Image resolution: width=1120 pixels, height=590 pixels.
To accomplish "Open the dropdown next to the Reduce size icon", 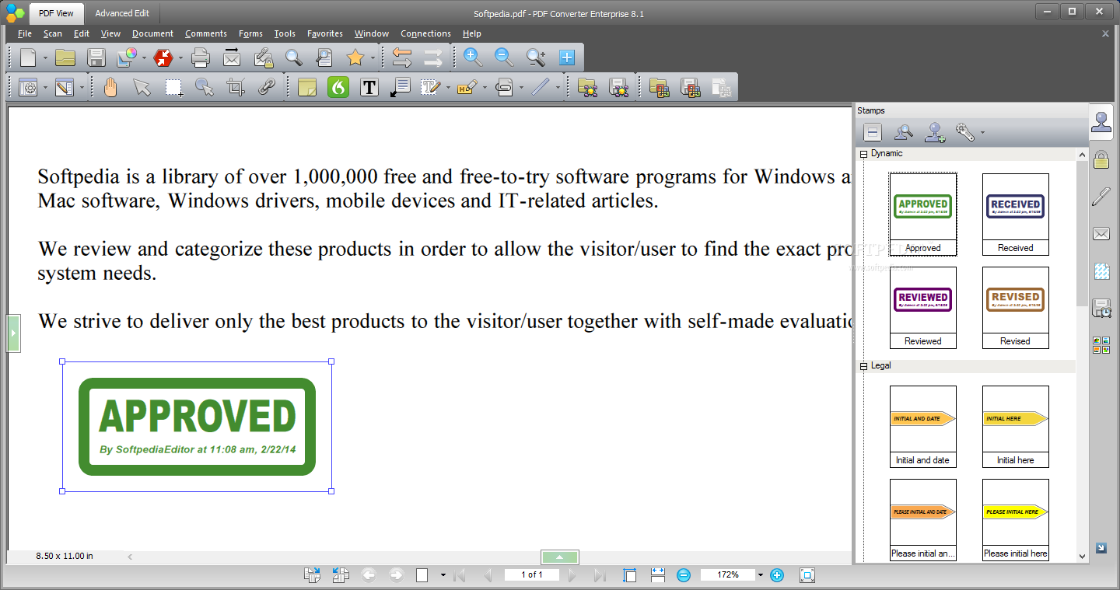I will tap(180, 58).
